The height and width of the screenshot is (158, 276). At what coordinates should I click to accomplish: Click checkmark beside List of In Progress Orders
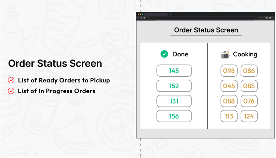click(11, 91)
